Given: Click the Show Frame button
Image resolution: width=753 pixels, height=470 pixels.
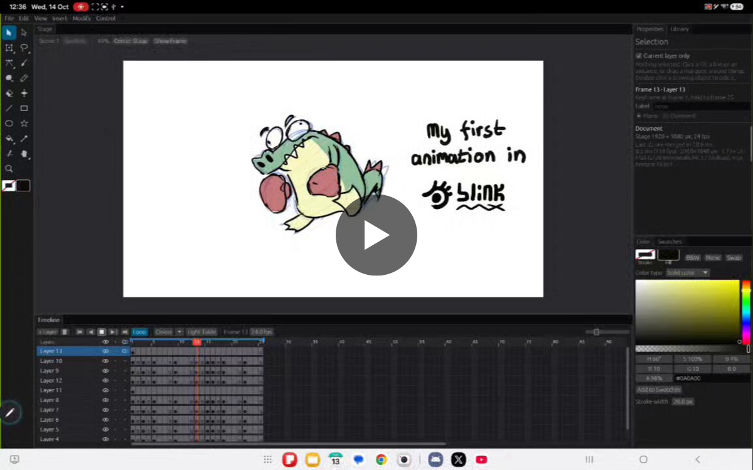Looking at the screenshot, I should tap(170, 41).
